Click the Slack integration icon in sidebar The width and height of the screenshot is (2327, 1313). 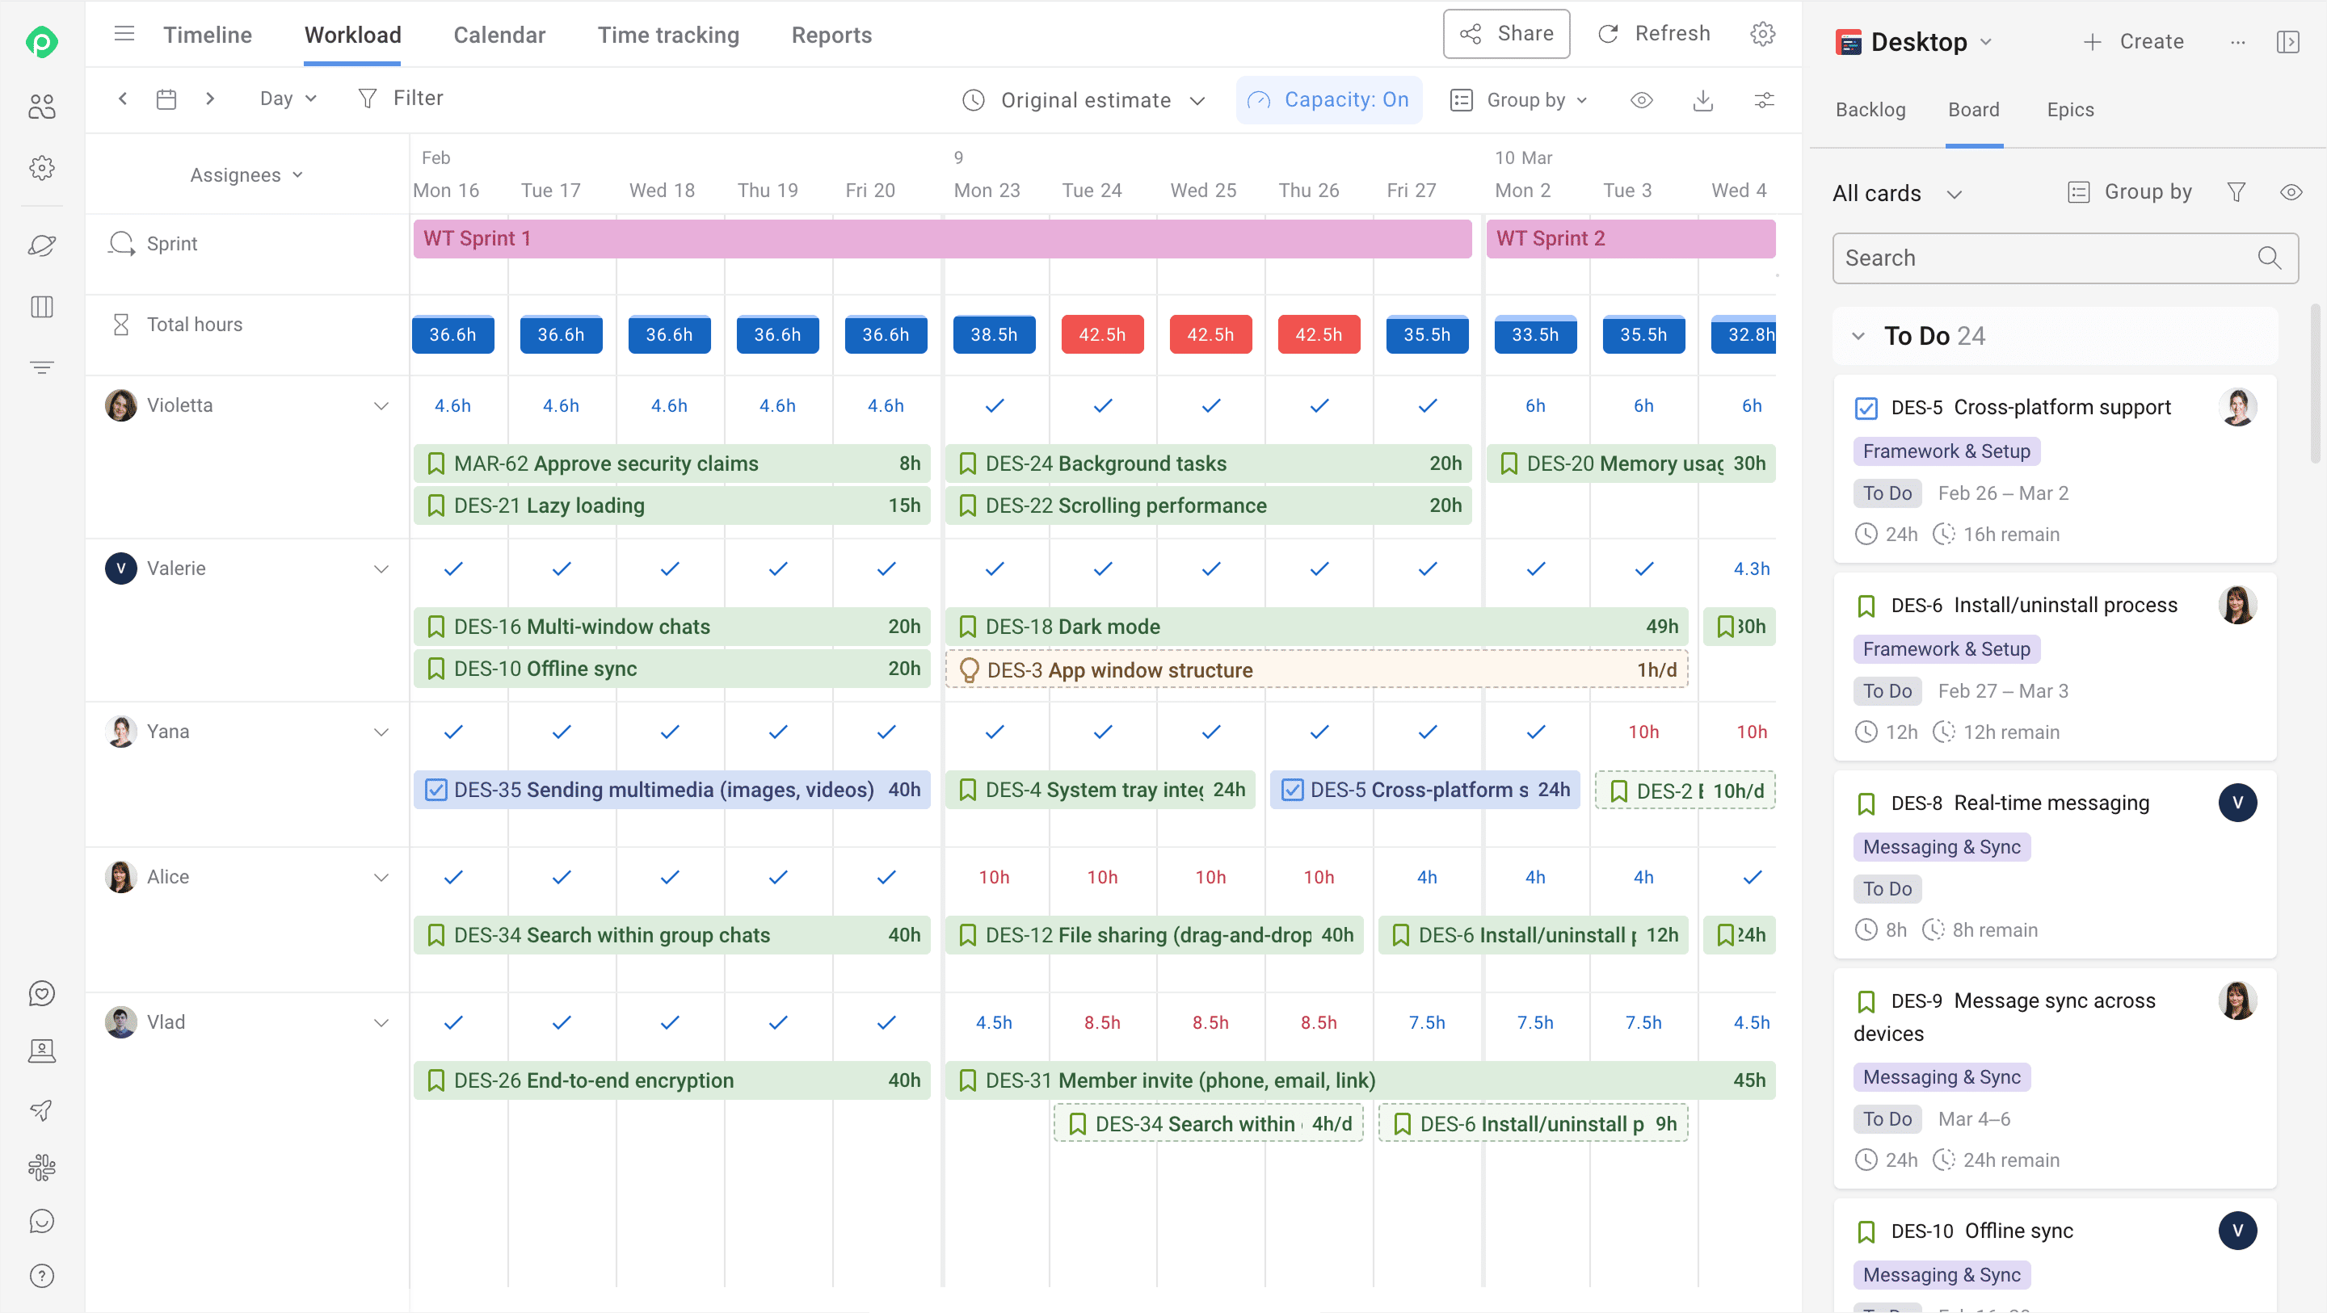[41, 1167]
